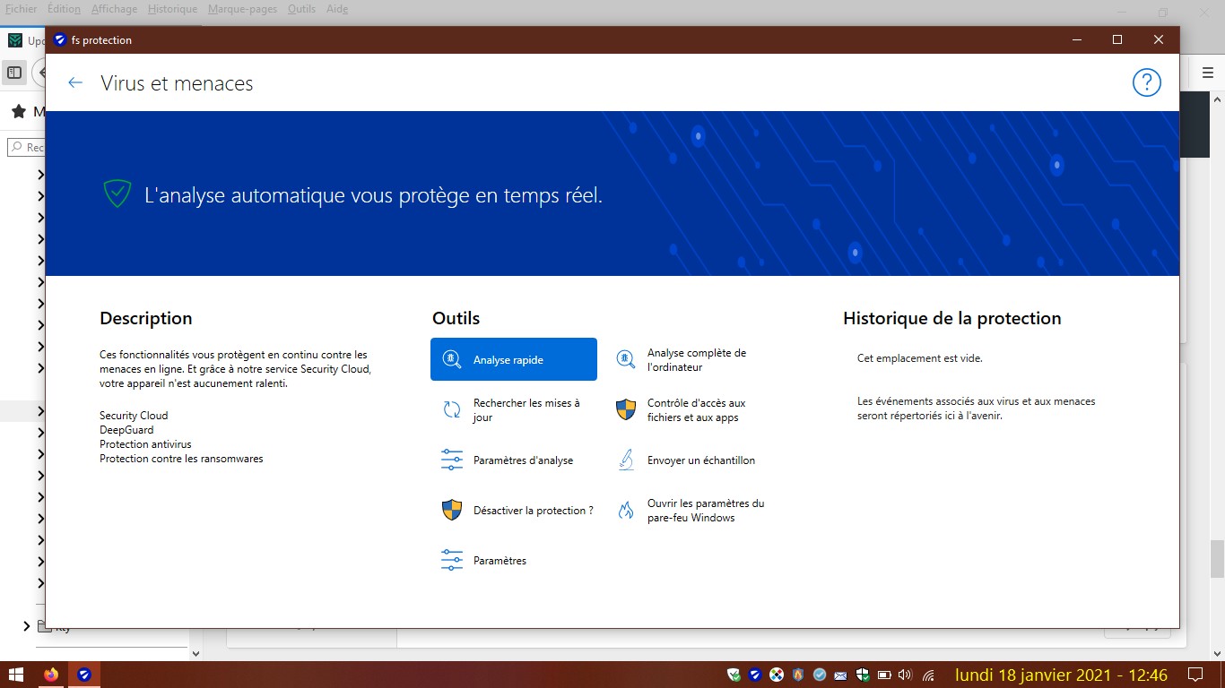The height and width of the screenshot is (688, 1225).
Task: Open the help question mark icon
Action: [x=1146, y=82]
